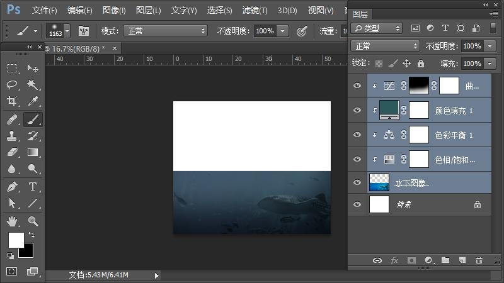Select the Clone Stamp tool

[x=12, y=136]
